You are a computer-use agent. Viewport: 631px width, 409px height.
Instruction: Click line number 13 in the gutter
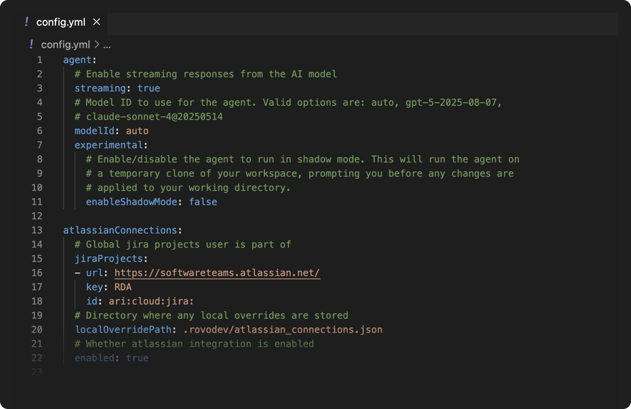(x=37, y=230)
